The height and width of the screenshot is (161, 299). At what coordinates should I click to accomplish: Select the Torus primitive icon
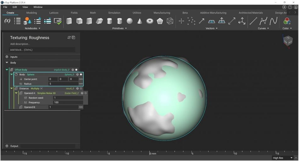pos(150,21)
